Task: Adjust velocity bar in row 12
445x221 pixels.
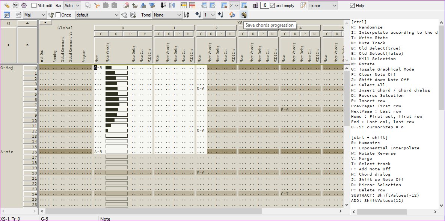Action: point(116,131)
